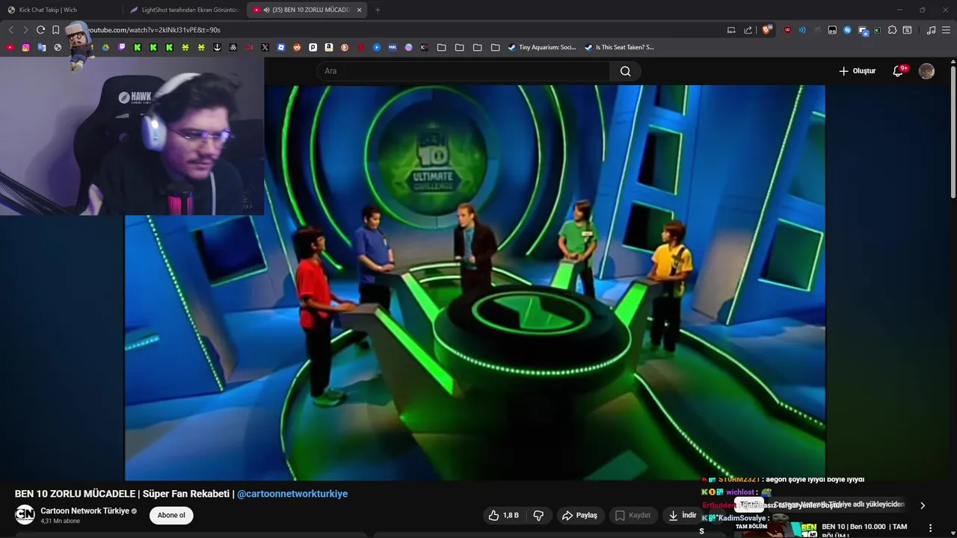The width and height of the screenshot is (957, 538).
Task: Open the YouTube bookmark in the bookmarks bar
Action: (10, 47)
